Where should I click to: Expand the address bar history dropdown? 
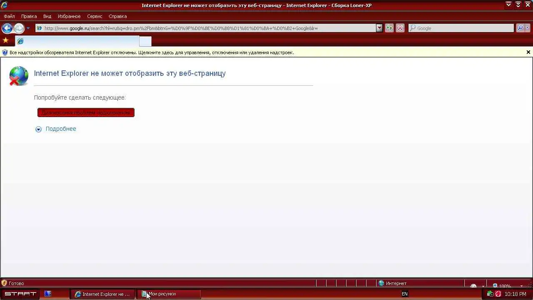point(379,28)
